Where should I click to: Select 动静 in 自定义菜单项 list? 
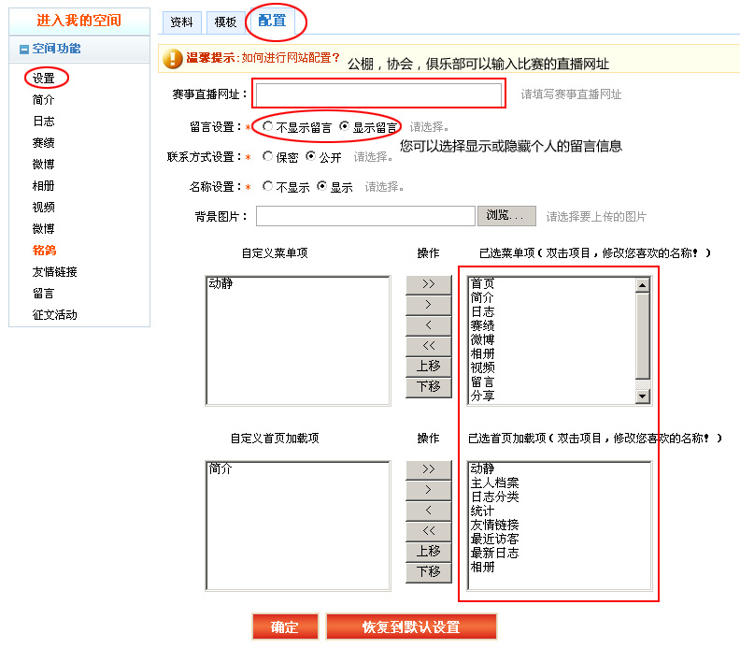(221, 283)
